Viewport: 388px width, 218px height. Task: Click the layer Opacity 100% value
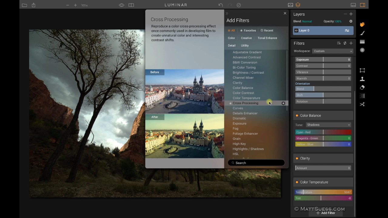click(338, 21)
